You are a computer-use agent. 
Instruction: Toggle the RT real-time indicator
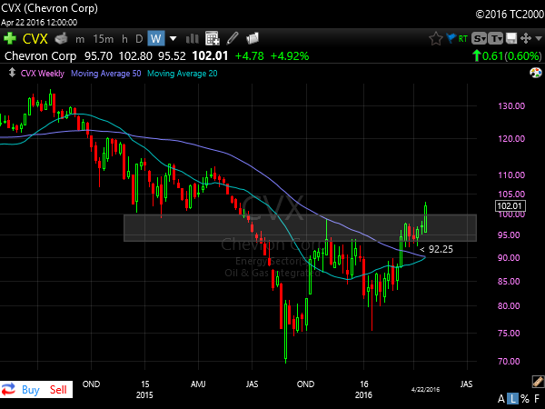[463, 38]
